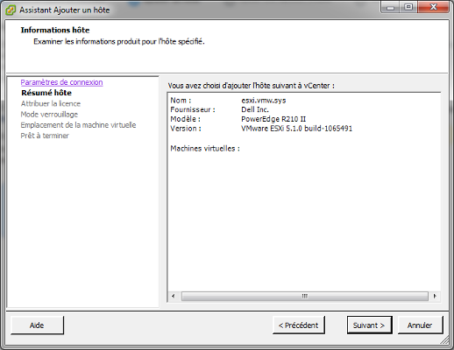Click the horizontal scrollbar left arrow
The image size is (454, 350).
coord(174,297)
